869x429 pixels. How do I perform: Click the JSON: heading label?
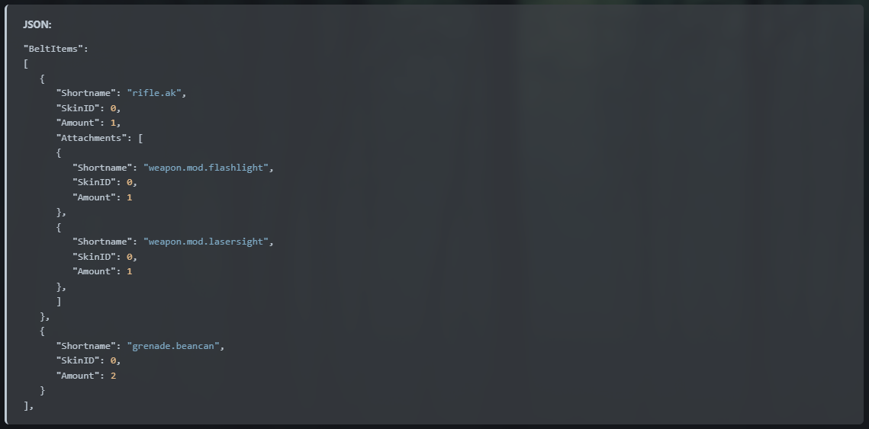pos(37,24)
